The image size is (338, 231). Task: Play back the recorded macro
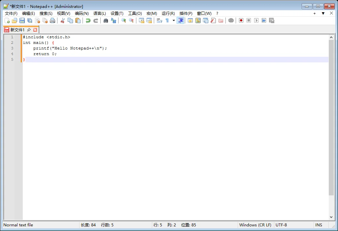(256, 20)
